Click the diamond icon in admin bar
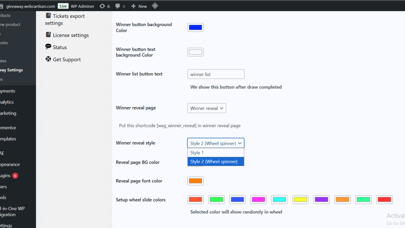Viewport: 405px width, 228px height. tap(155, 6)
